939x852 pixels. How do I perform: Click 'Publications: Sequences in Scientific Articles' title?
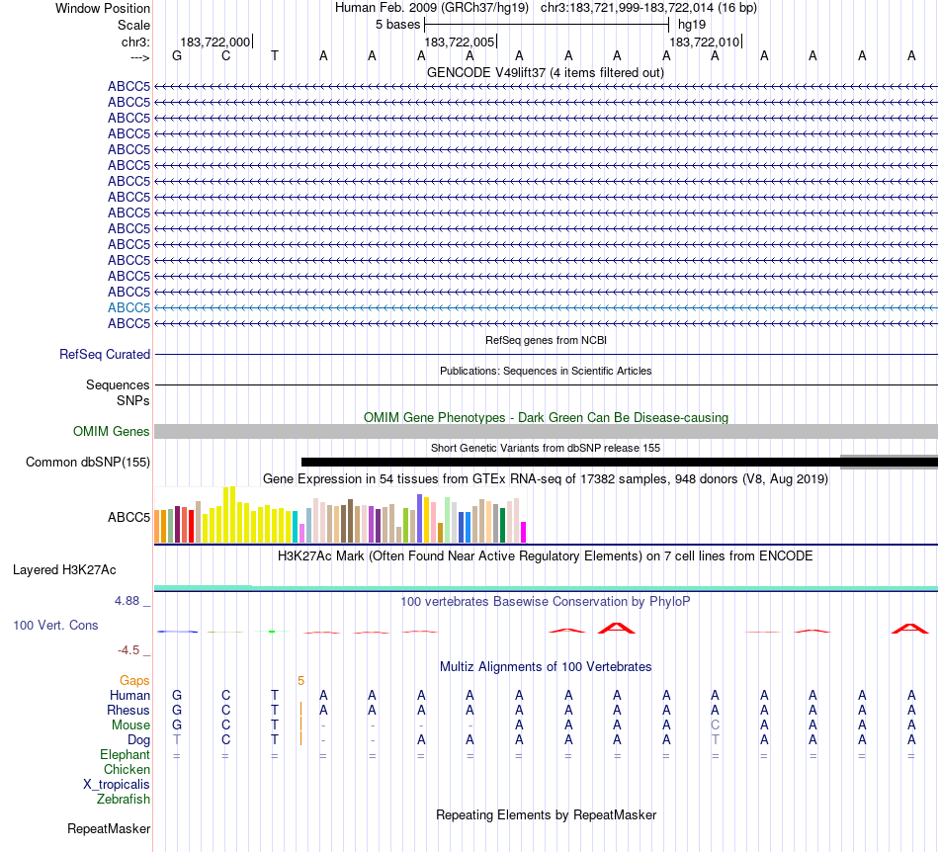546,371
